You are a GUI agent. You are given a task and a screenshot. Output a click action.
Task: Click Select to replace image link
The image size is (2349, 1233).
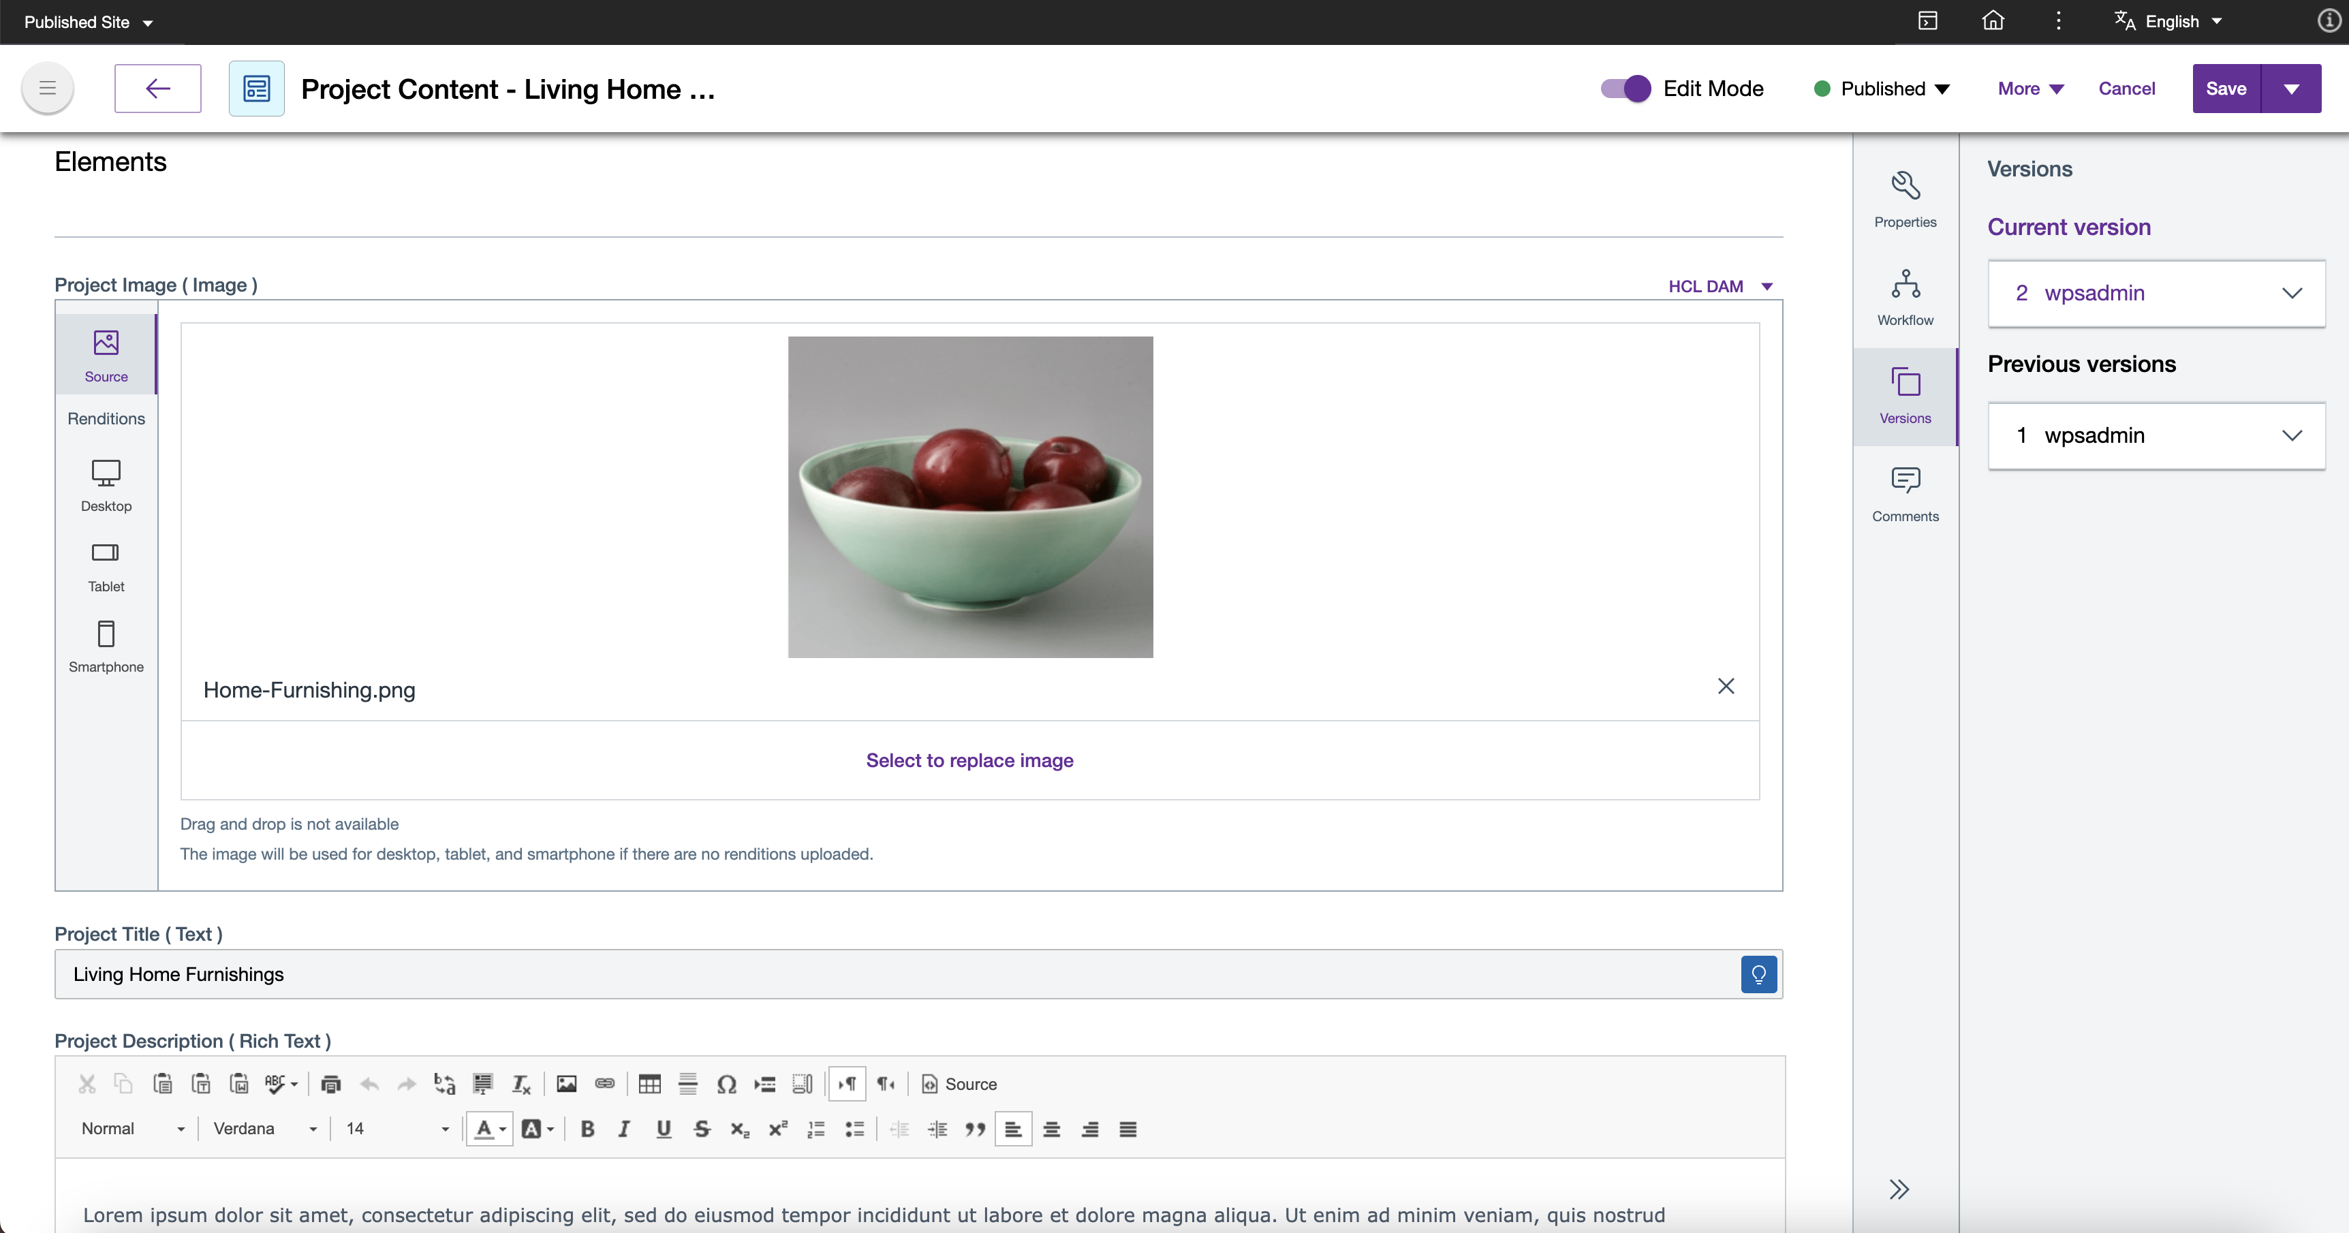tap(969, 761)
